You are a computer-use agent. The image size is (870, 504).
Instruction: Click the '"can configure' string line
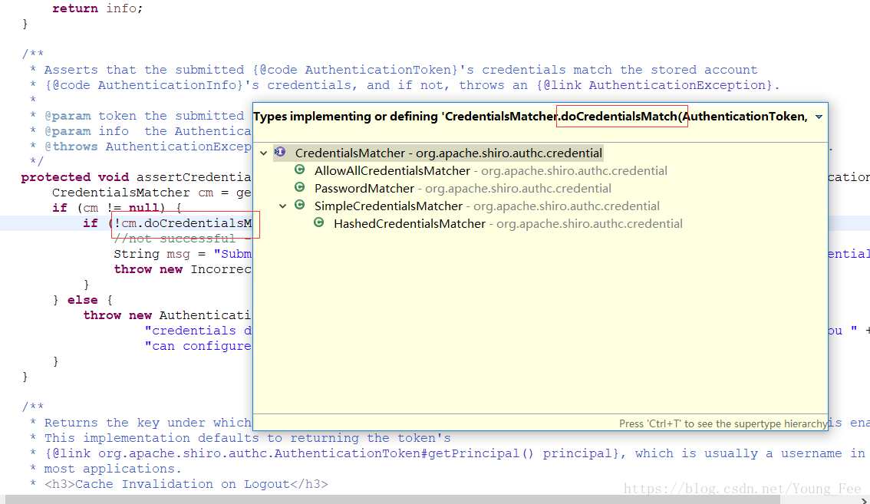(198, 347)
